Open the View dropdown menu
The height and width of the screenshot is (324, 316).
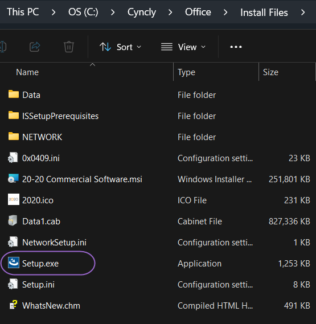tap(183, 47)
